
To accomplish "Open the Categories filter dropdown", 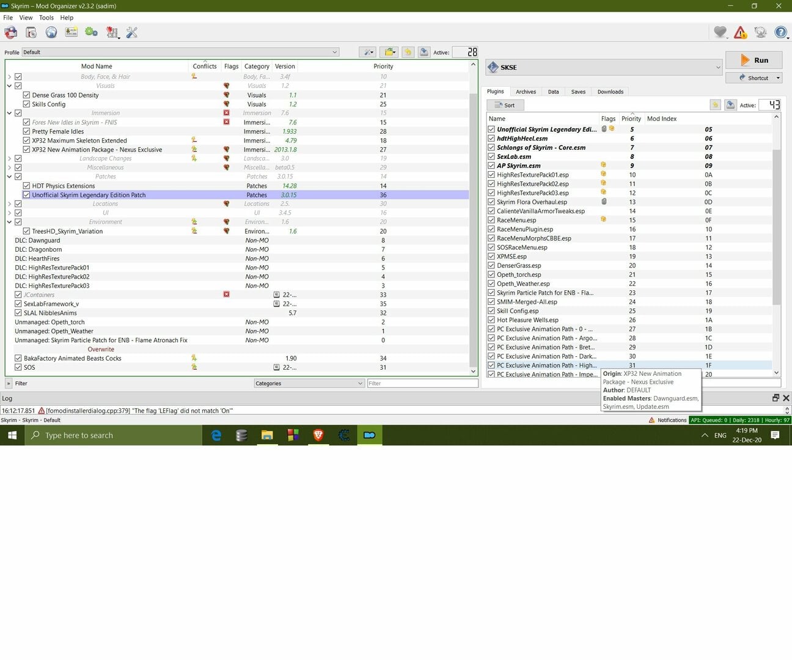I will [309, 383].
